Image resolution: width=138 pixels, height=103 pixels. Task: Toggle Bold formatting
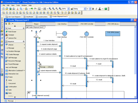pyautogui.click(x=93, y=9)
